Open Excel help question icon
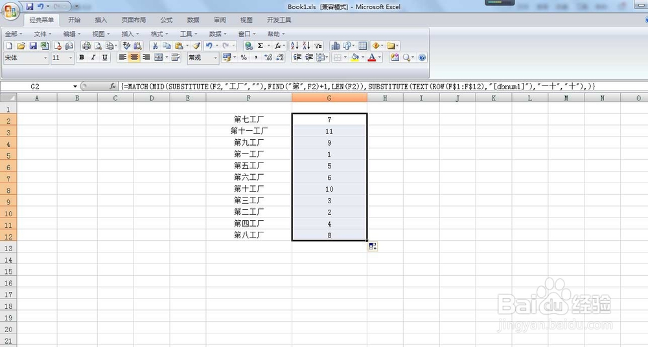Image resolution: width=648 pixels, height=347 pixels. coord(422,58)
